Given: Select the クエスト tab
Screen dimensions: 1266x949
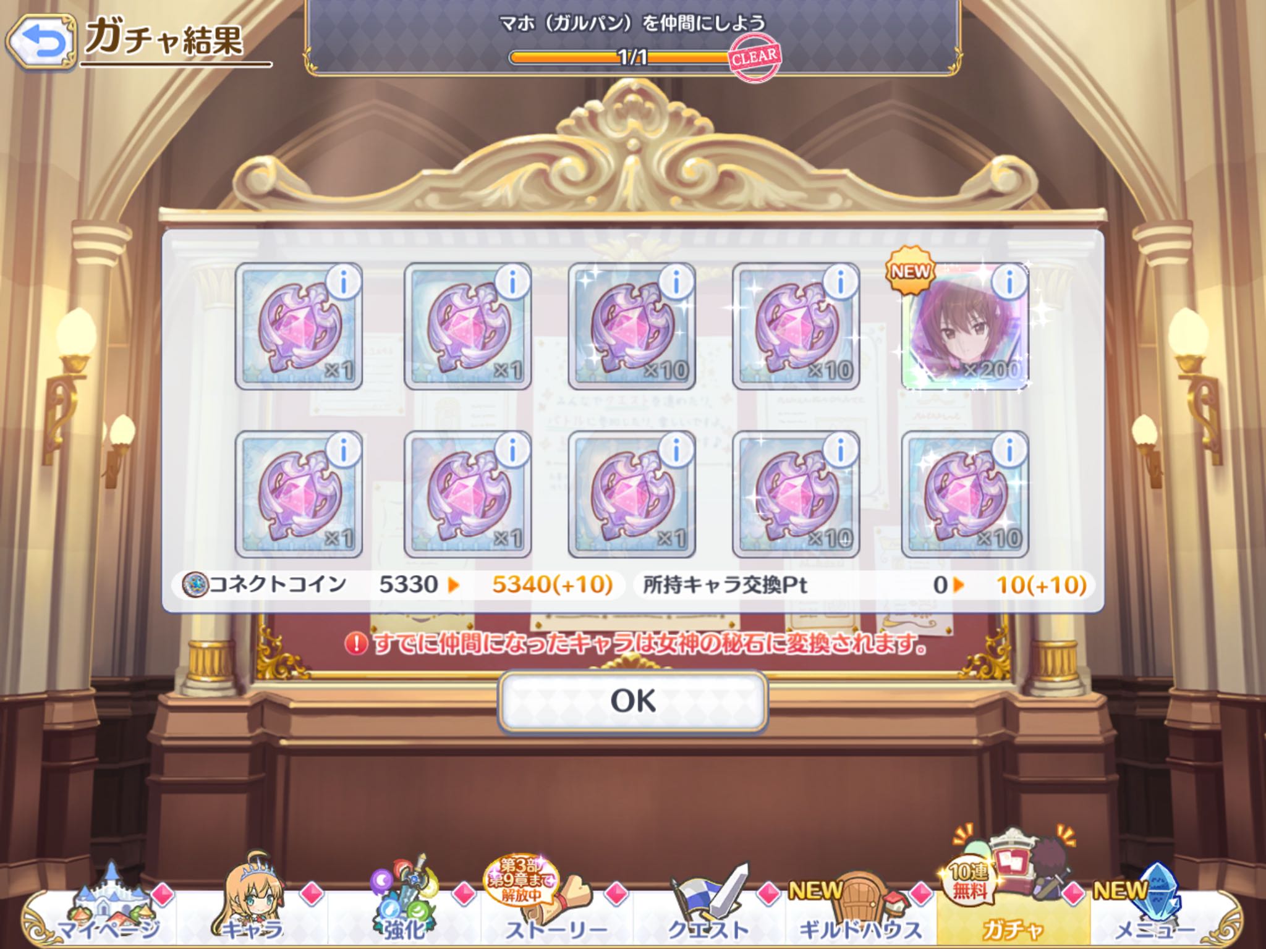Looking at the screenshot, I should point(708,908).
